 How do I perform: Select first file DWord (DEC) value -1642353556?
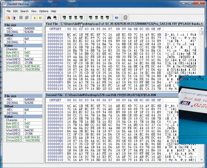pyautogui.click(x=32, y=70)
